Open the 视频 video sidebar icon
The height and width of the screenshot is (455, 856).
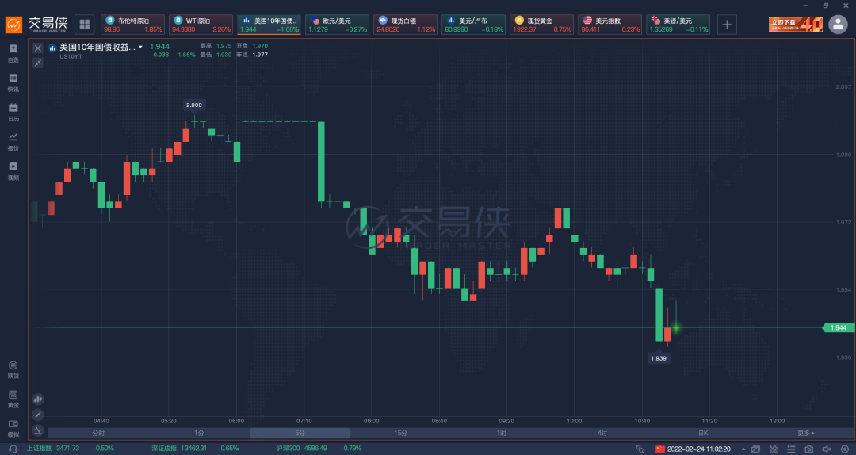tap(13, 171)
